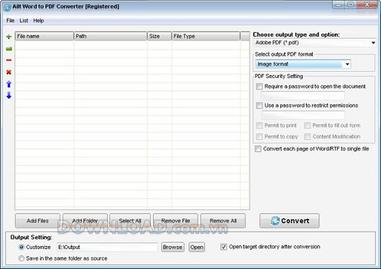Open the Adobe PDF output type dropdown
This screenshot has height=269, width=381.
(x=315, y=43)
